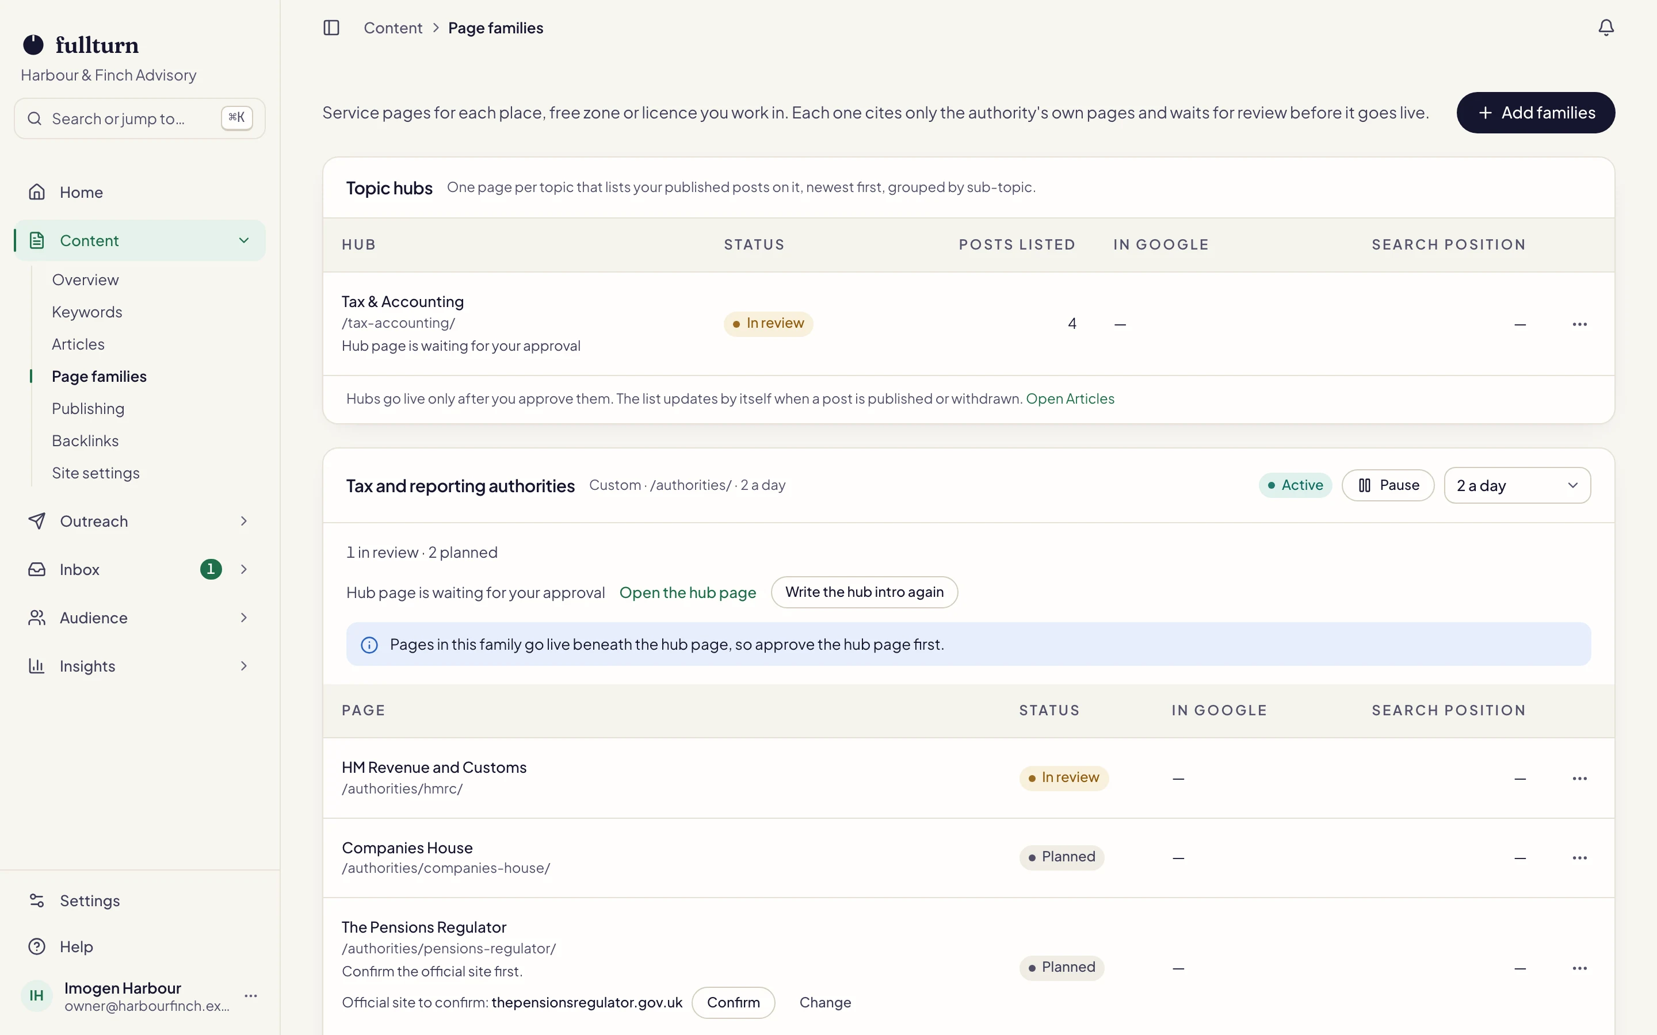Click the Inbox unread count badge
Image resolution: width=1657 pixels, height=1035 pixels.
pyautogui.click(x=211, y=569)
